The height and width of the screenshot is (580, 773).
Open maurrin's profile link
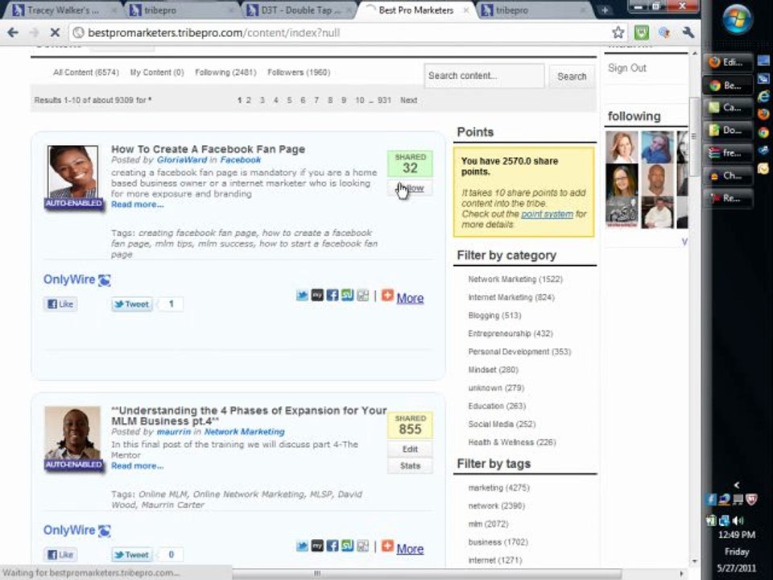click(174, 432)
